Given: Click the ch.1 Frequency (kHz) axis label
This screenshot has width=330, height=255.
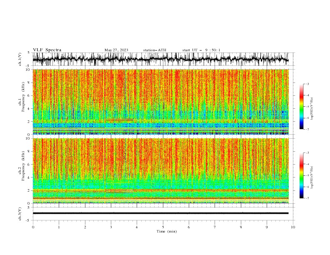Looking at the screenshot, I should coord(22,97).
